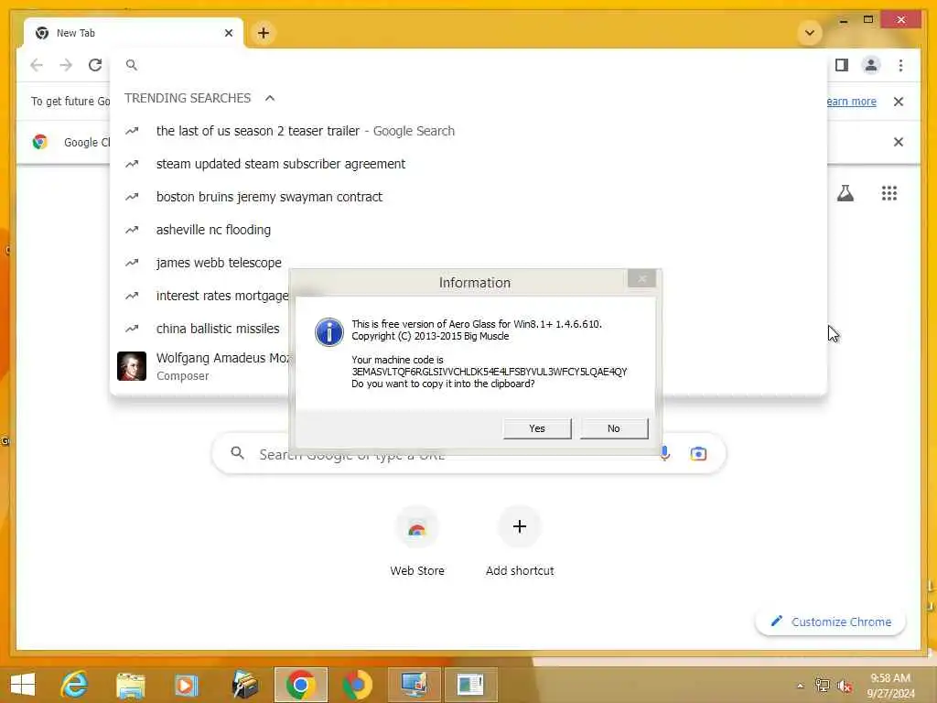Open the Chrome side panel
The width and height of the screenshot is (937, 703).
pyautogui.click(x=842, y=65)
